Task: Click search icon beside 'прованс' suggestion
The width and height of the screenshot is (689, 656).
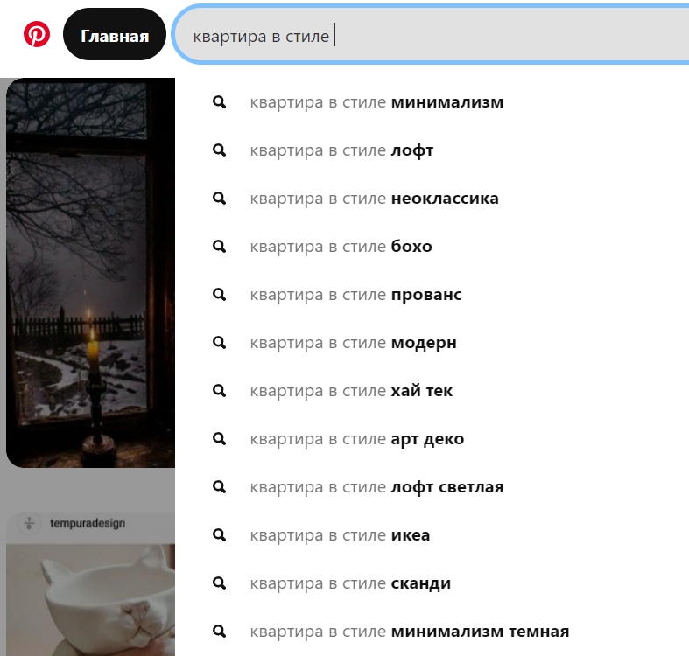Action: tap(219, 295)
